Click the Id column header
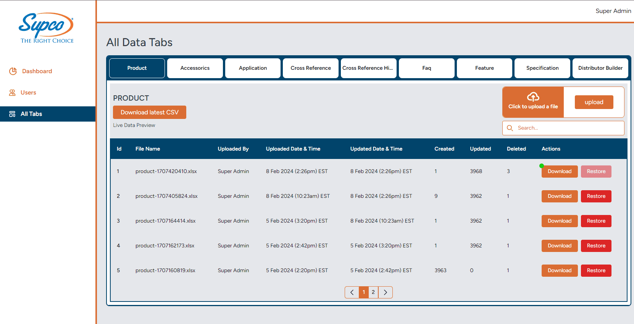634x324 pixels. point(119,149)
